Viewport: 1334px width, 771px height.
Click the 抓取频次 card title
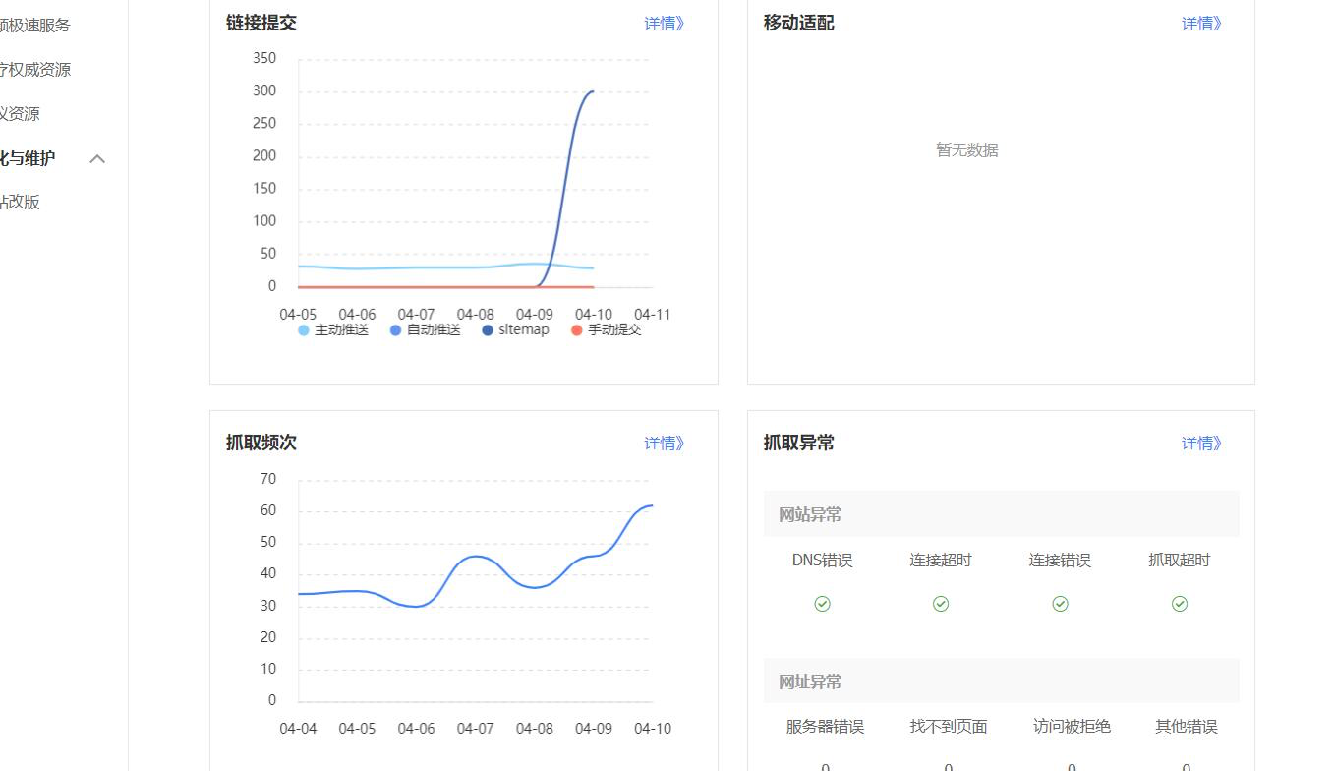[261, 443]
